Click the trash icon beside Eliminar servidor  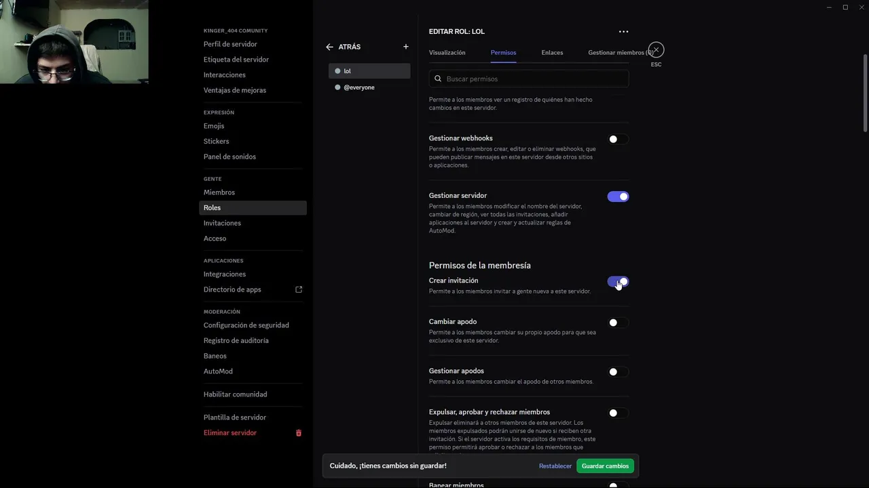click(x=299, y=433)
